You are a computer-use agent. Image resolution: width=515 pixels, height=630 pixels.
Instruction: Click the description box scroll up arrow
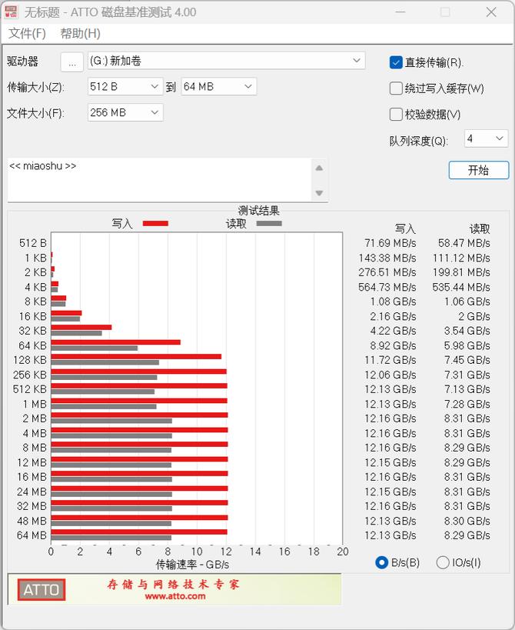[x=319, y=168]
